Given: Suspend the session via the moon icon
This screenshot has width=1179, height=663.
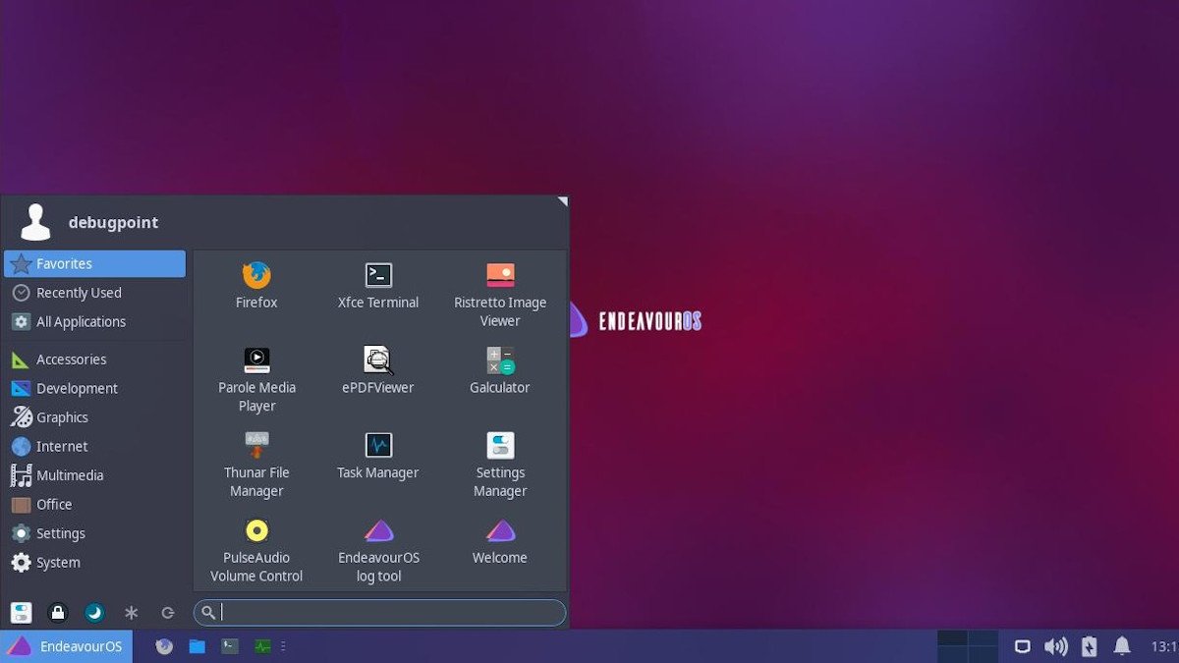Looking at the screenshot, I should pyautogui.click(x=94, y=613).
